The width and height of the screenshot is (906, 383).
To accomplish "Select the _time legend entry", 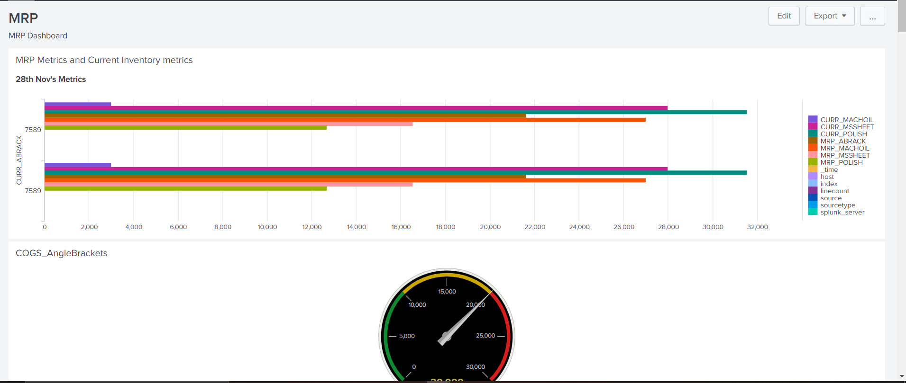I will 829,169.
